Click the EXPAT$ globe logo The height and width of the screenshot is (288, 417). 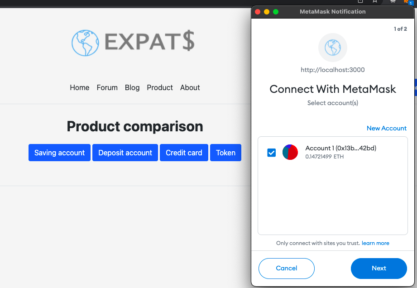pyautogui.click(x=85, y=43)
